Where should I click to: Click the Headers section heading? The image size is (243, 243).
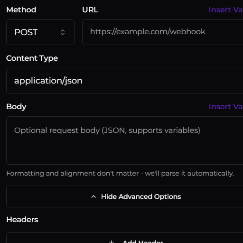click(x=22, y=220)
